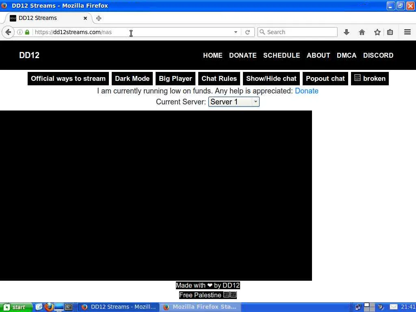The width and height of the screenshot is (416, 312).
Task: Toggle Show/Hide chat button
Action: tap(271, 78)
